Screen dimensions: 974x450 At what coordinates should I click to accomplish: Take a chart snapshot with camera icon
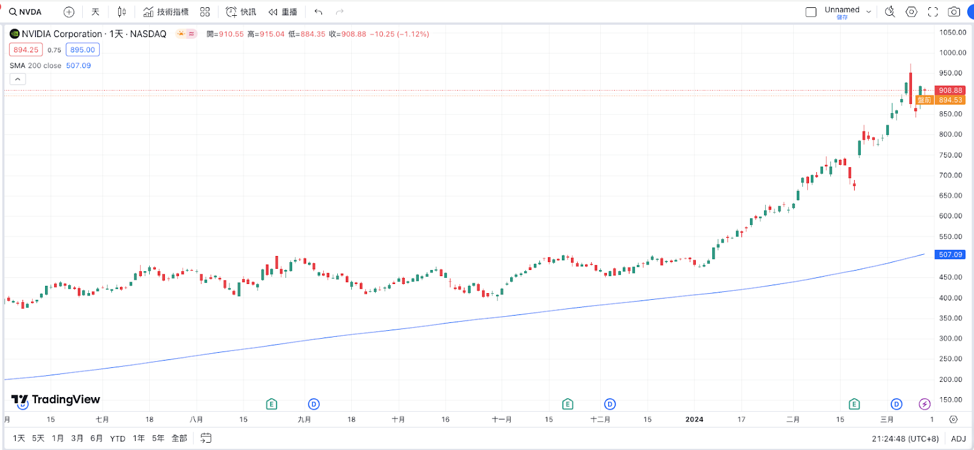point(955,12)
